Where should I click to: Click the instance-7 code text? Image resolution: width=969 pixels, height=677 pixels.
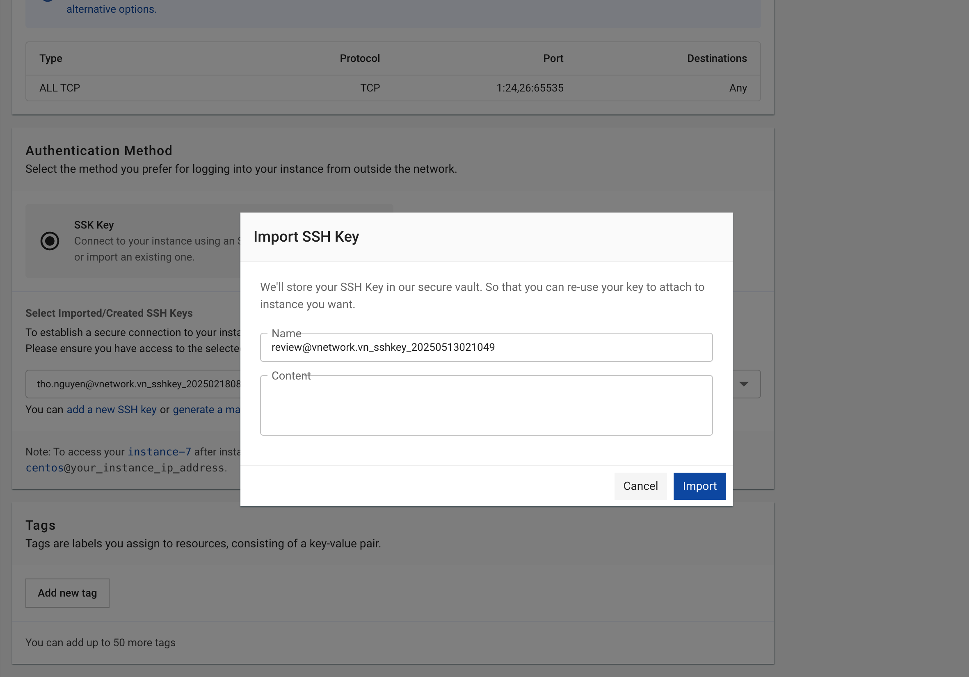[x=160, y=452]
